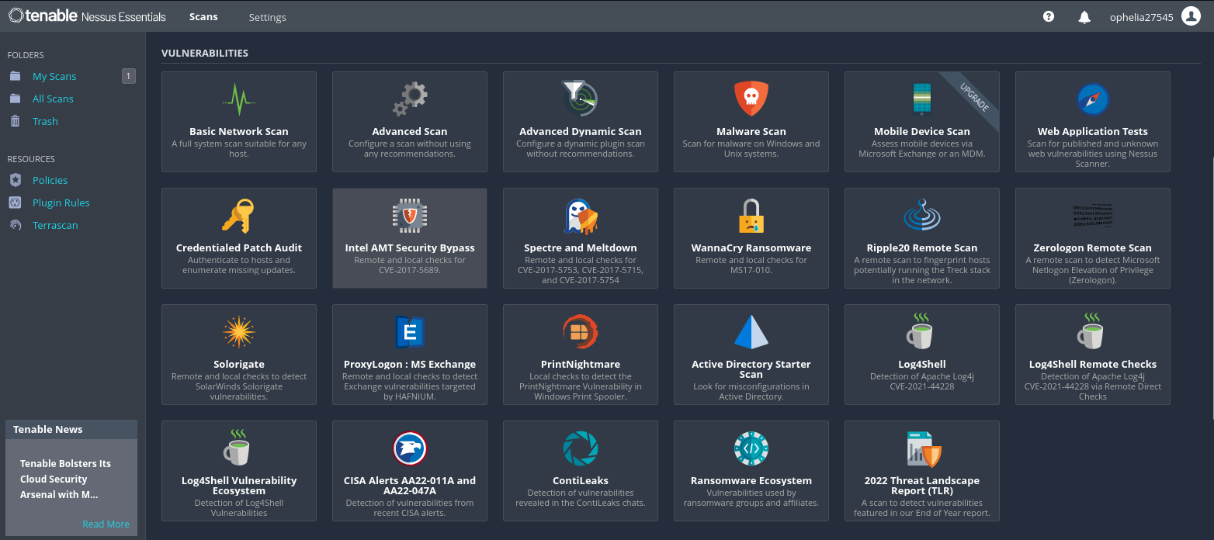Image resolution: width=1214 pixels, height=540 pixels.
Task: Go to All Scans folder
Action: 53,99
